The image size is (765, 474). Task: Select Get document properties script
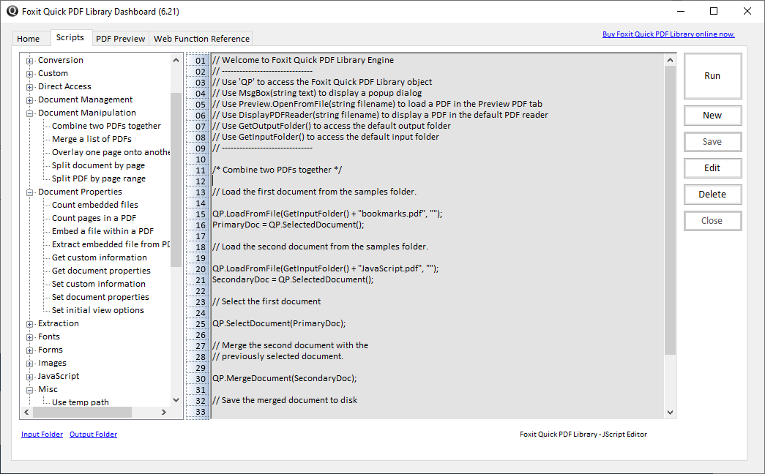click(101, 271)
